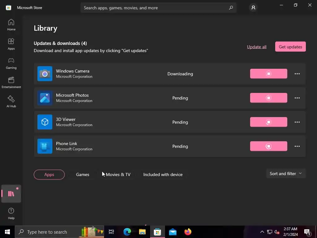Click the taskbar search box
317x238 pixels.
tap(59, 232)
